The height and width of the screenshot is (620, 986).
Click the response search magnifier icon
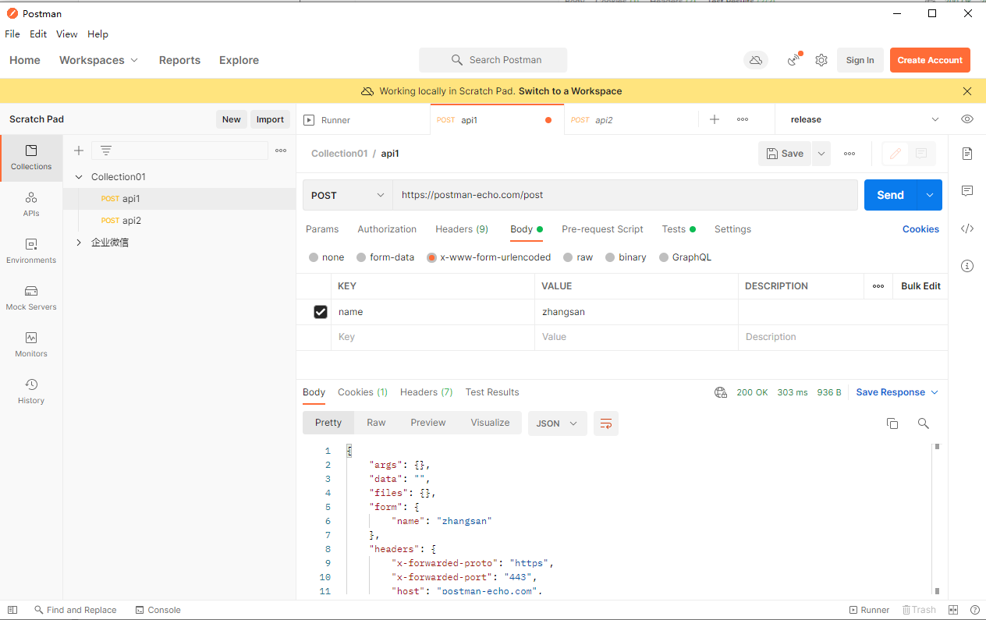pyautogui.click(x=924, y=423)
